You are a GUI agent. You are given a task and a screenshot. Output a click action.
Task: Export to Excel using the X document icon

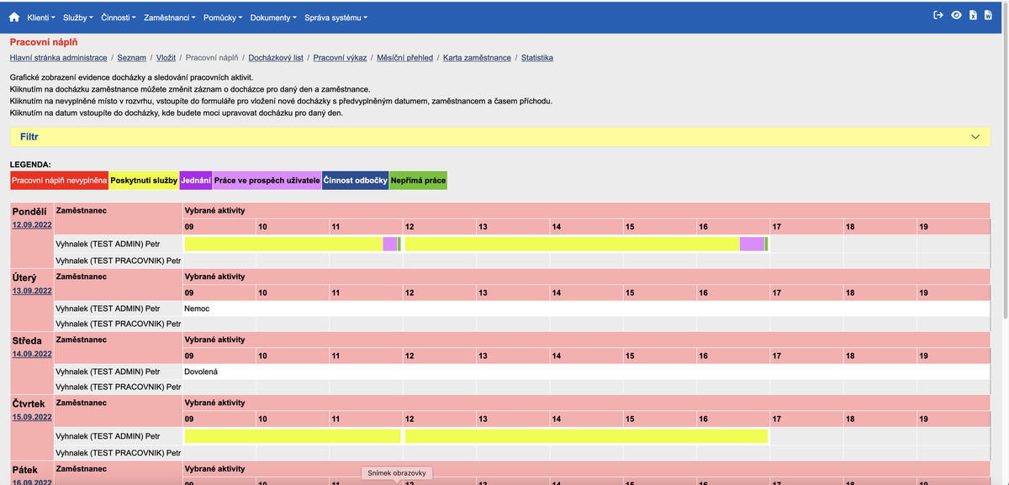972,13
